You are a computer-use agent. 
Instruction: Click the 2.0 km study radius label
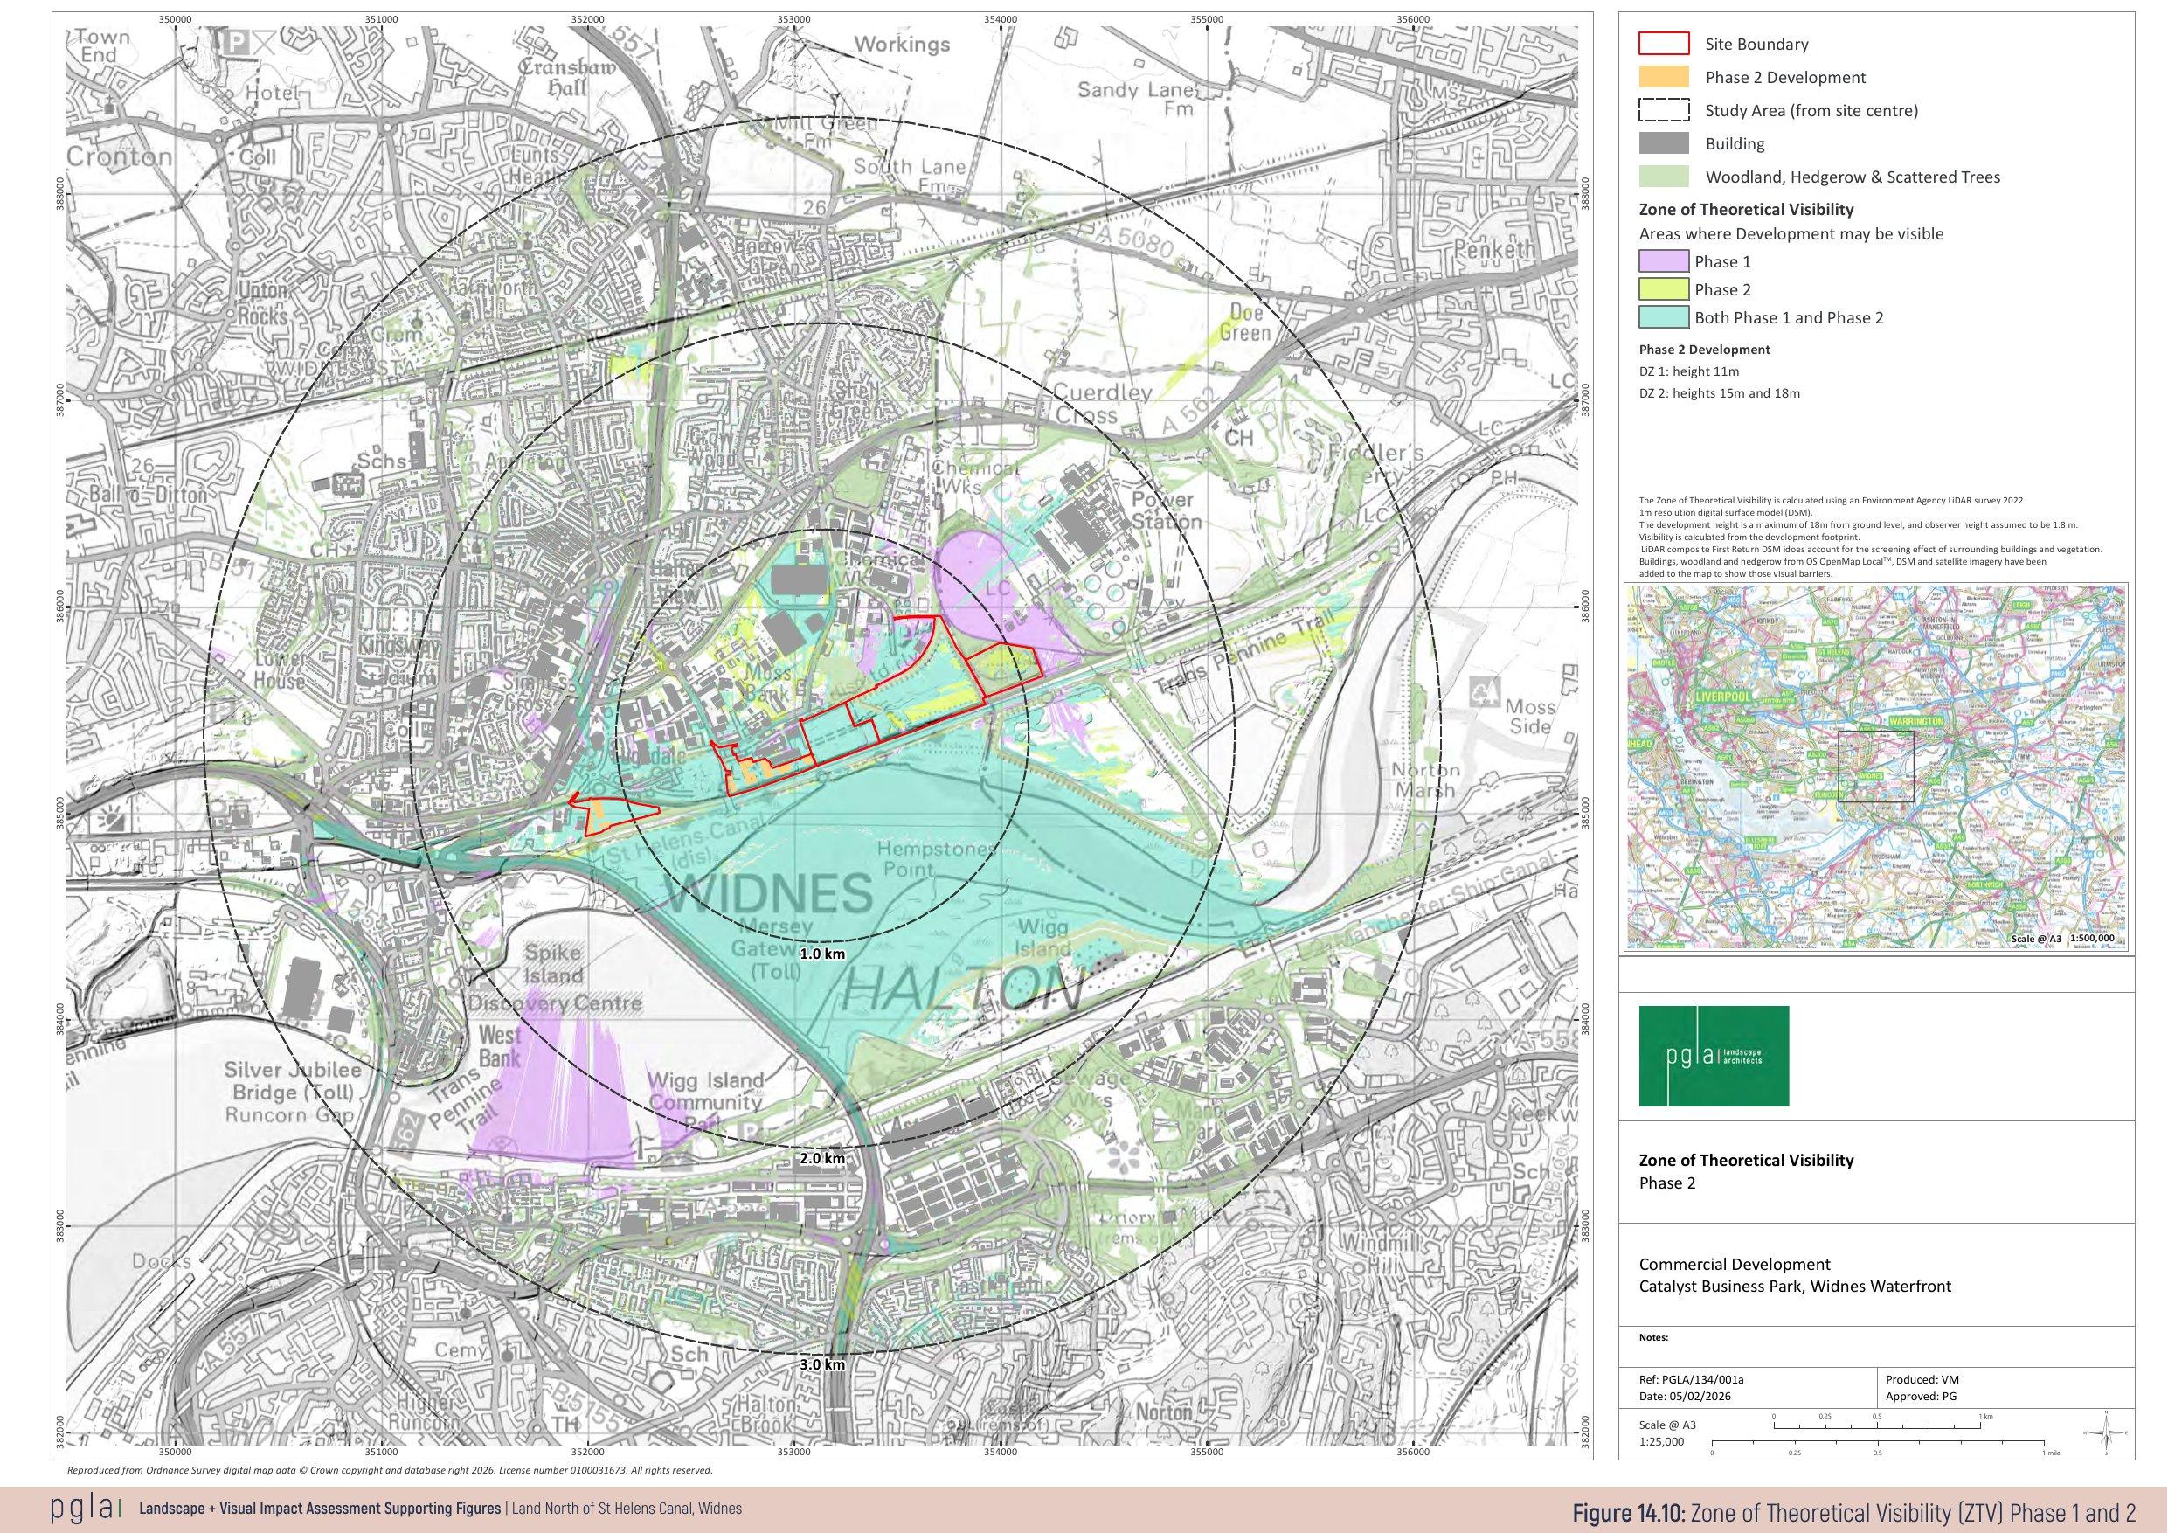point(821,1158)
